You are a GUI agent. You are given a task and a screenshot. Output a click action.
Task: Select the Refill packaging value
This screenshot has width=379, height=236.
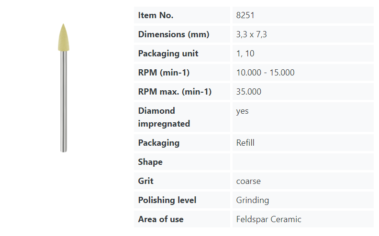click(245, 143)
